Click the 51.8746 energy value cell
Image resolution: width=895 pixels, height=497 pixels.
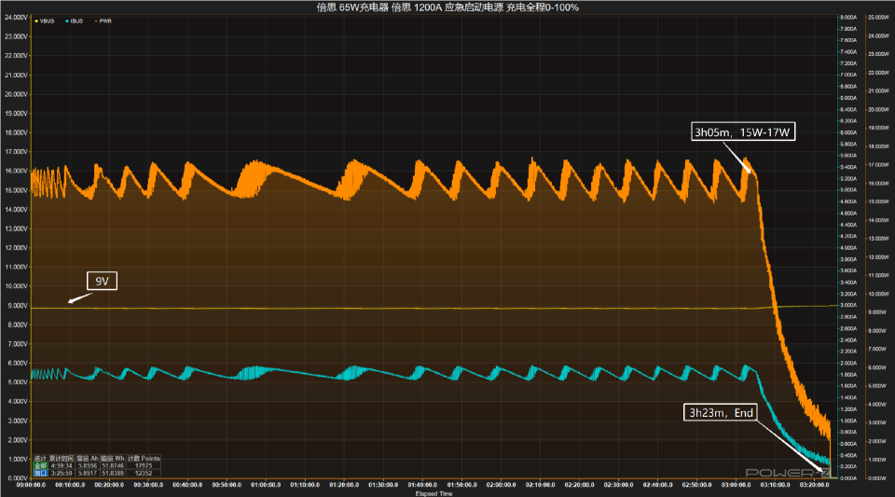click(x=113, y=465)
